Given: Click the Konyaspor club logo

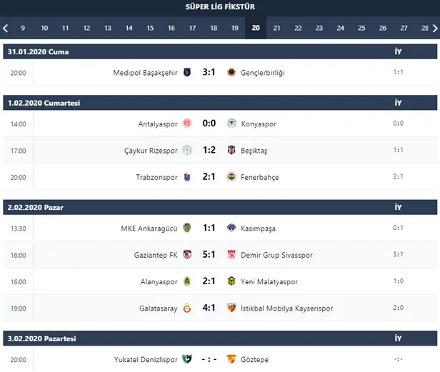Looking at the screenshot, I should [x=231, y=124].
